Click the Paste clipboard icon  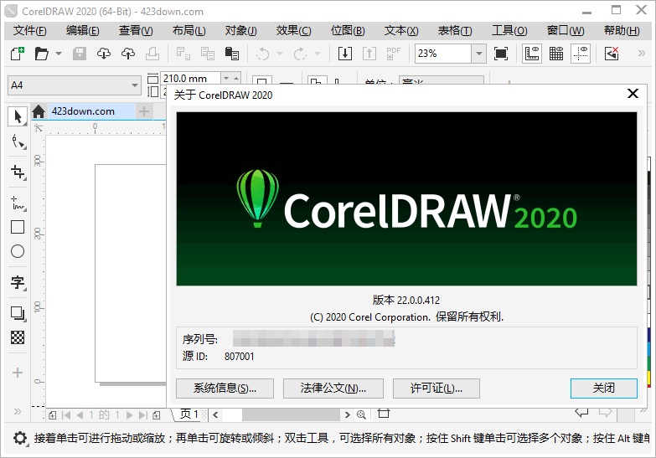(232, 54)
